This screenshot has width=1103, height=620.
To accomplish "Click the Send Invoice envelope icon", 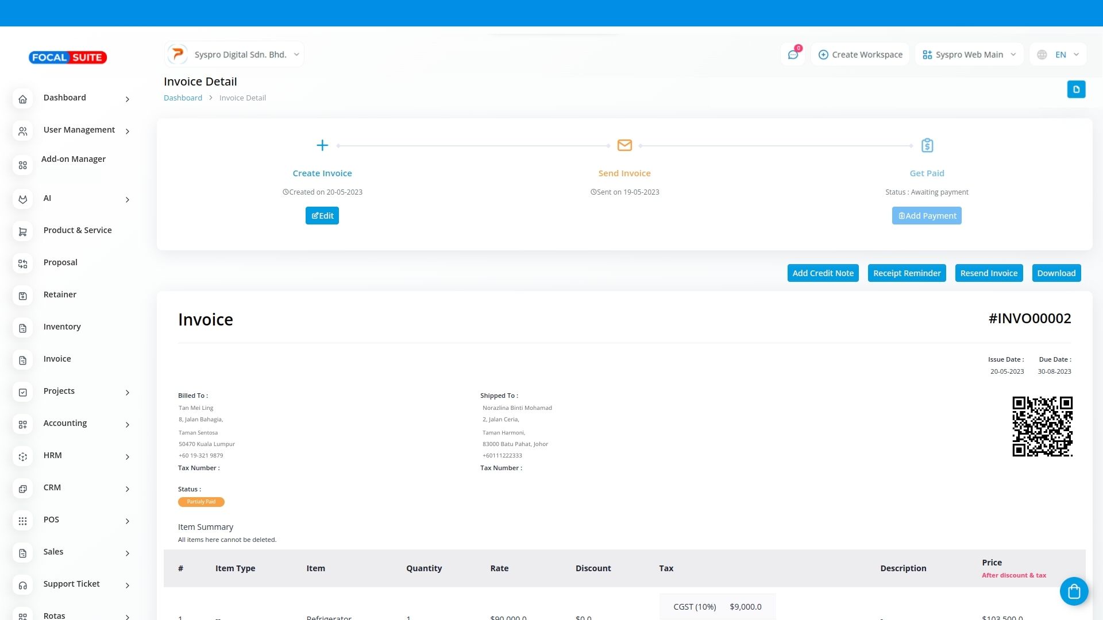I will 624,145.
